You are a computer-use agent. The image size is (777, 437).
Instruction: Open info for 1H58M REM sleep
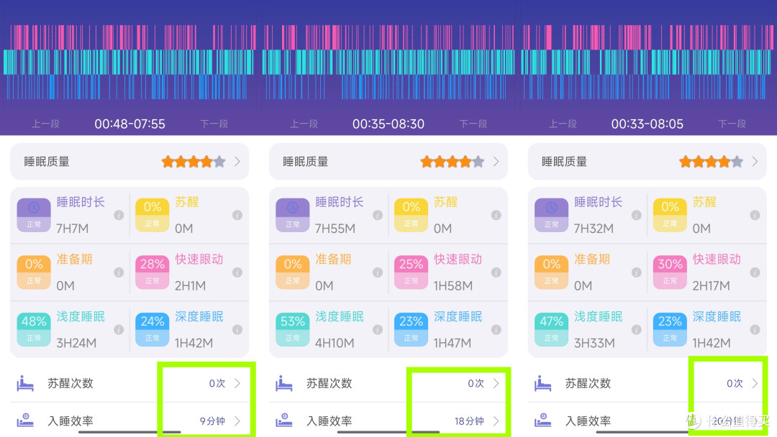[496, 272]
